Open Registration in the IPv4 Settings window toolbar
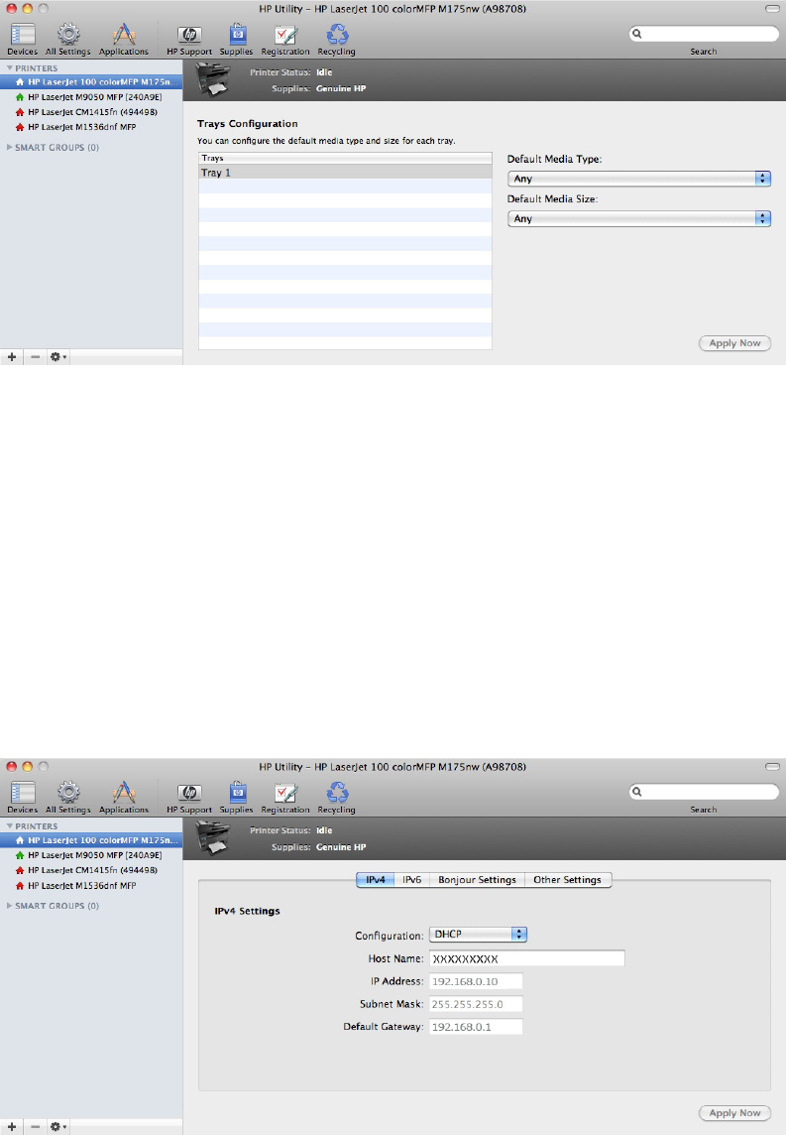 [x=284, y=797]
